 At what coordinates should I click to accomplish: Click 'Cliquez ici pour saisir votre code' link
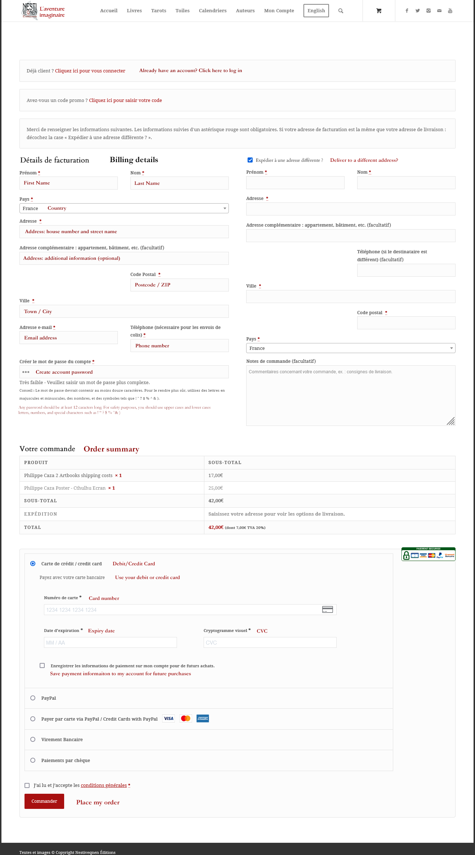(x=125, y=101)
